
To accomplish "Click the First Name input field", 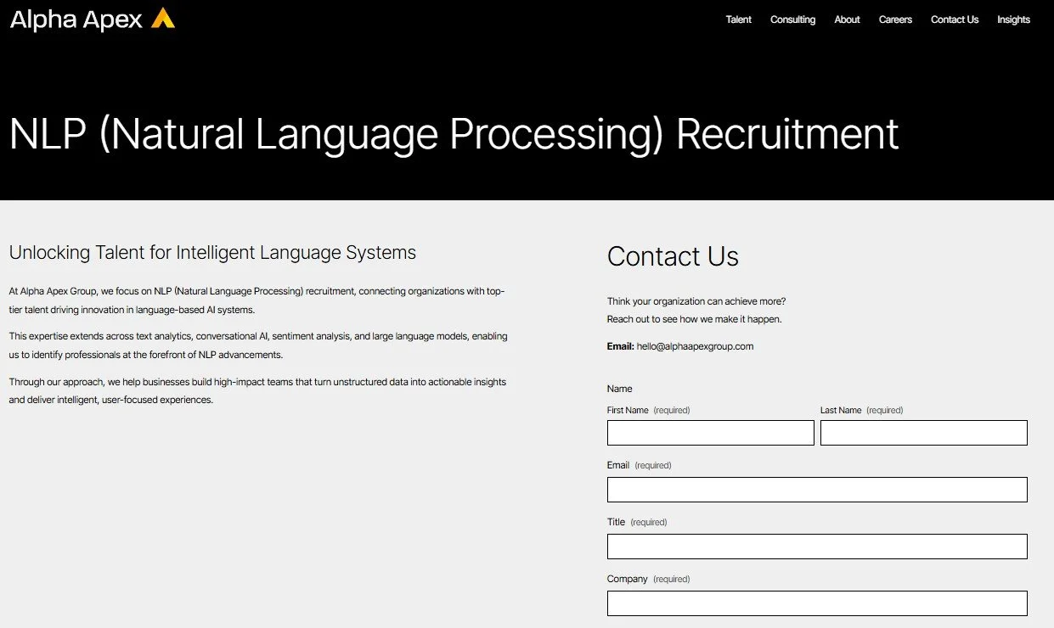I will click(x=711, y=433).
